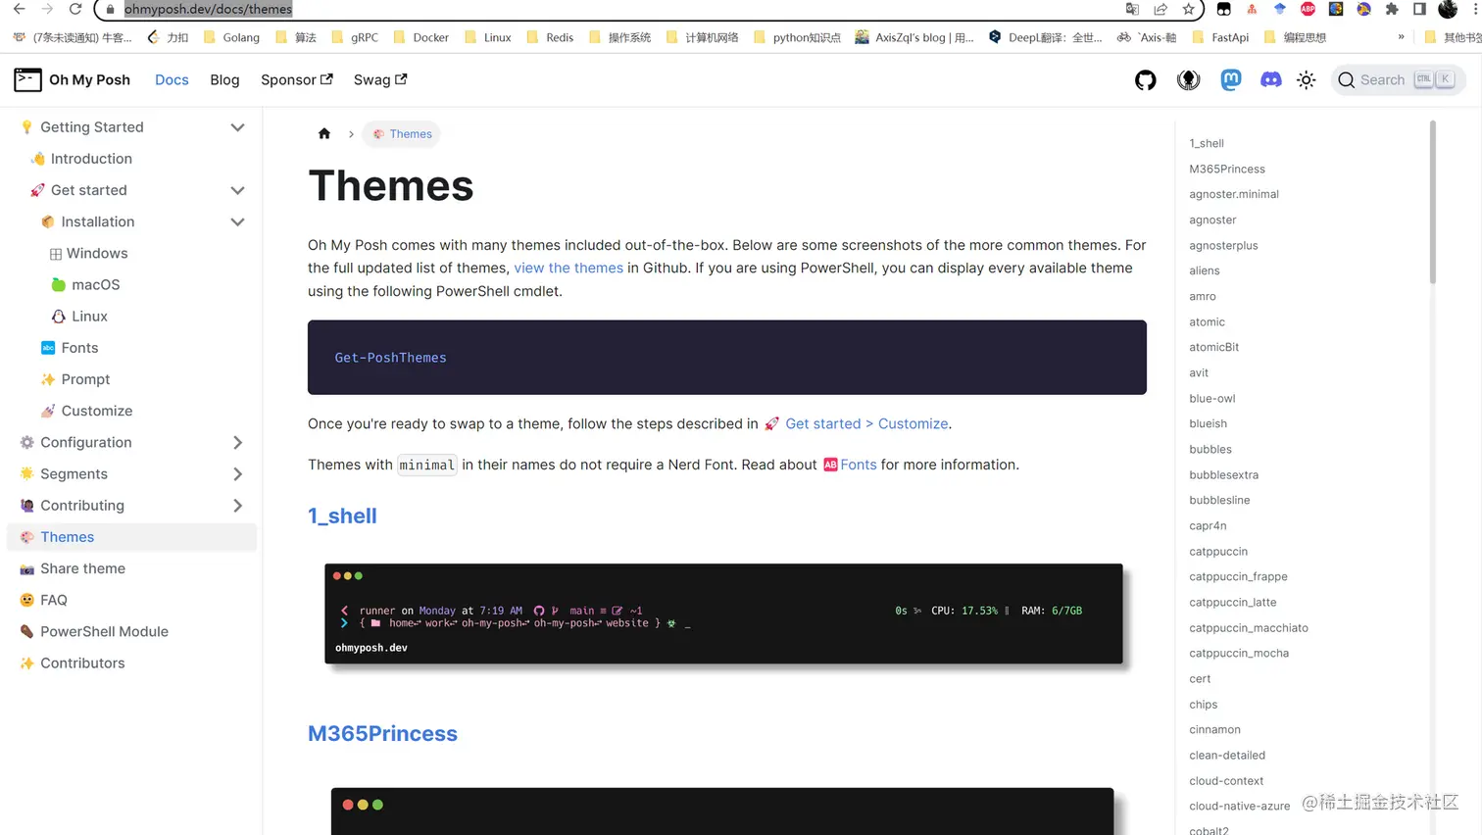
Task: Open the Docker bookmark folder
Action: coord(420,37)
